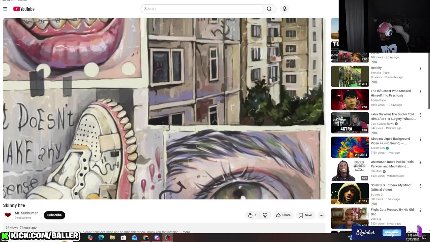This screenshot has height=242, width=430.
Task: Open "4xtra On What The Doctor Told" title
Action: [x=393, y=116]
